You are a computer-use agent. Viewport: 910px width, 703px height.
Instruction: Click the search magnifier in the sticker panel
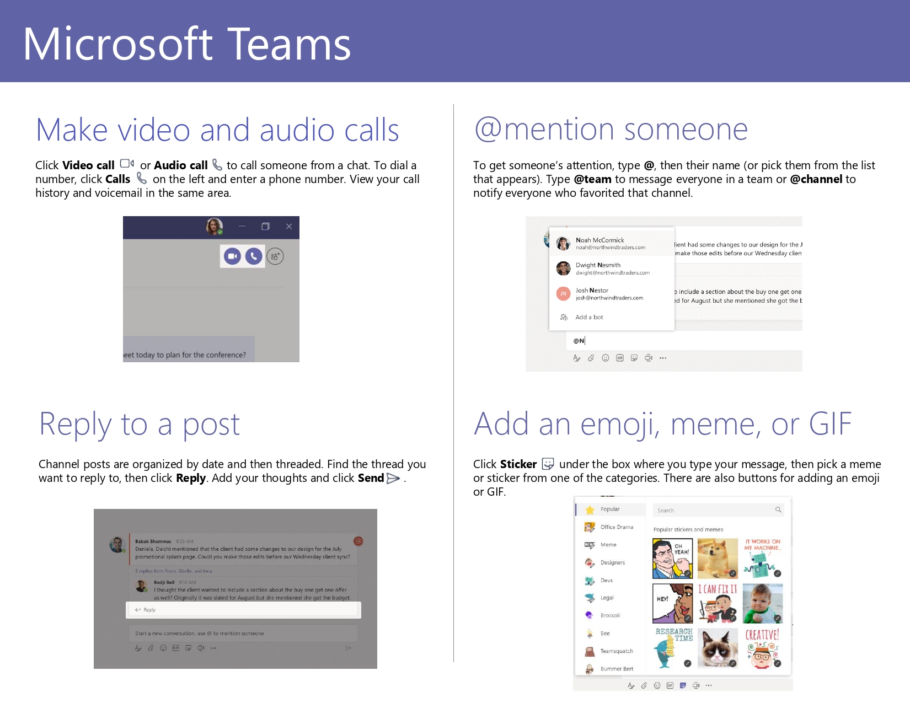[x=779, y=510]
